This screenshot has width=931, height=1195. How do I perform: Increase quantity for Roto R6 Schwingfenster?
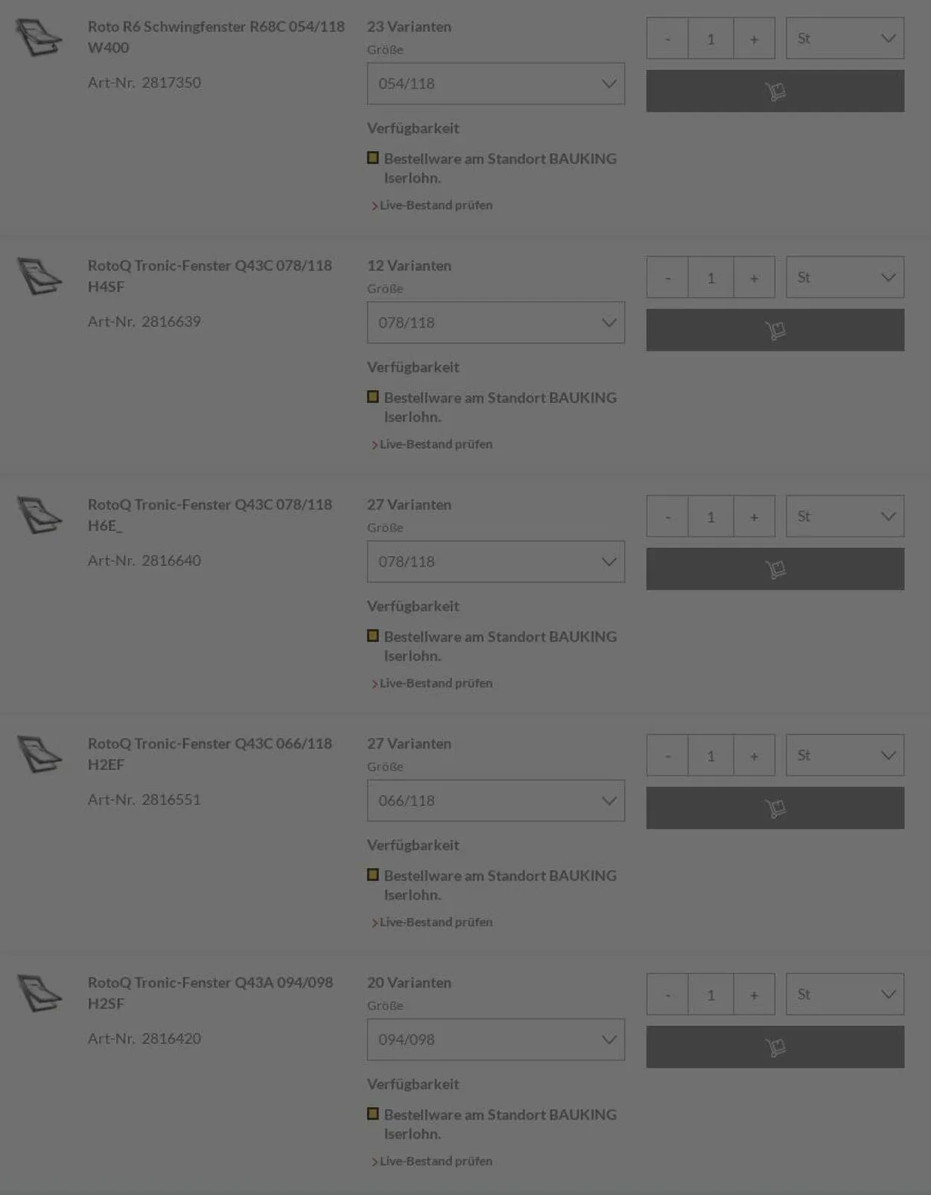click(x=754, y=39)
